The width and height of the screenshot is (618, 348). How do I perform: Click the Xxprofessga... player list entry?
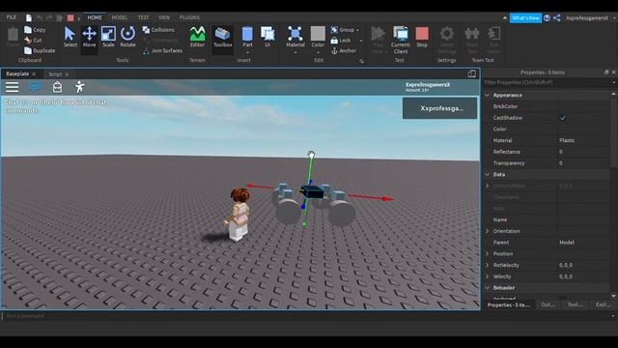point(439,108)
